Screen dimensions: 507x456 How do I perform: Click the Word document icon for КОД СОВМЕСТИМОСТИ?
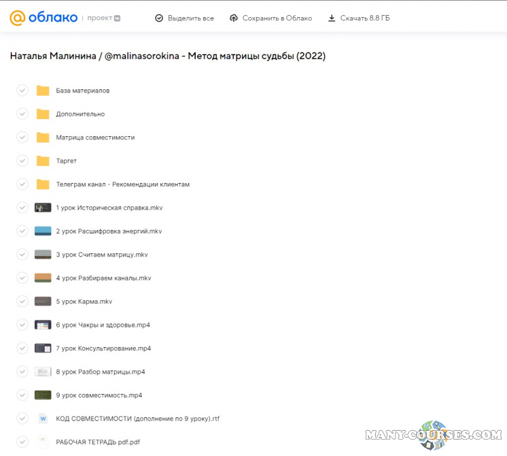click(x=42, y=419)
